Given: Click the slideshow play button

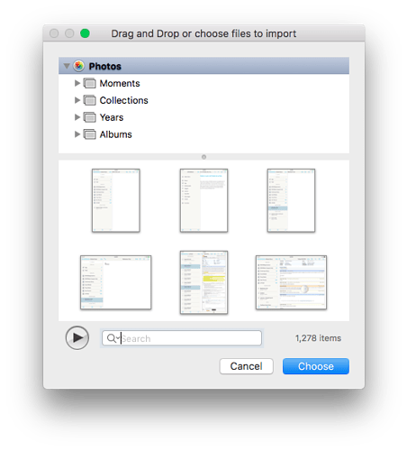Looking at the screenshot, I should tap(77, 338).
